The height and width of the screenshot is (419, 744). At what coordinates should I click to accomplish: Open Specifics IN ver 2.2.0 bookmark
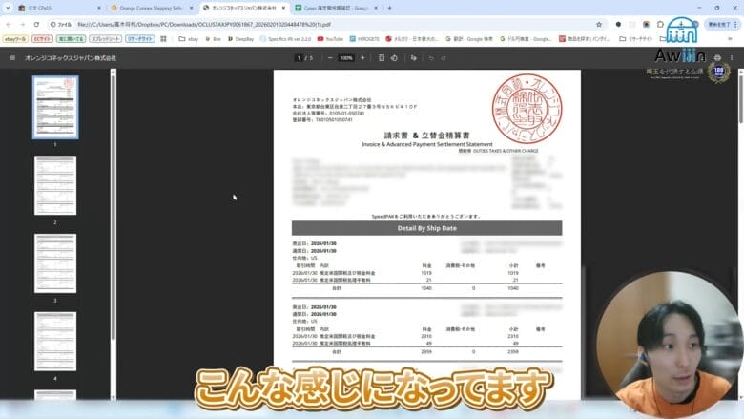(285, 39)
